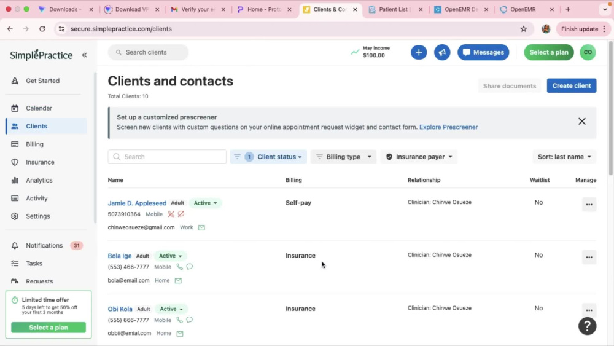Switch to Verify your email Gmail tab
Image resolution: width=614 pixels, height=346 pixels.
coord(198,9)
